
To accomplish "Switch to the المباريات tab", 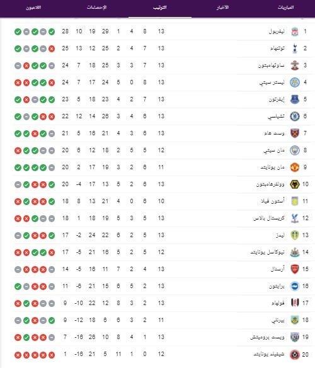I will [x=285, y=8].
